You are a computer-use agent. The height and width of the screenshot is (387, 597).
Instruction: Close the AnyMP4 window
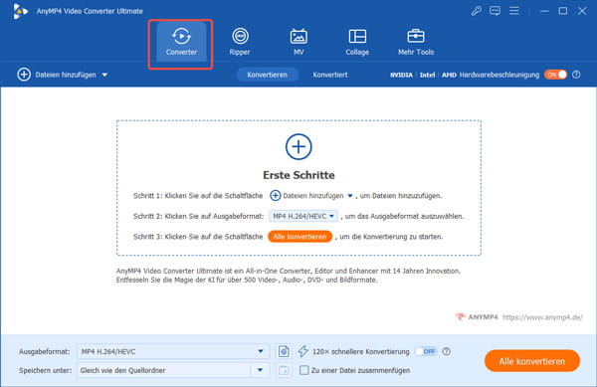coord(582,11)
